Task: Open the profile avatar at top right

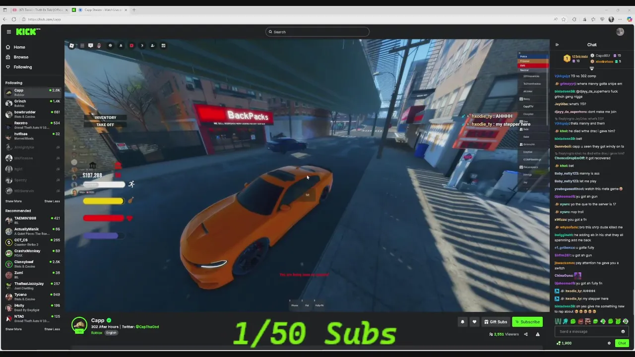Action: tap(620, 32)
